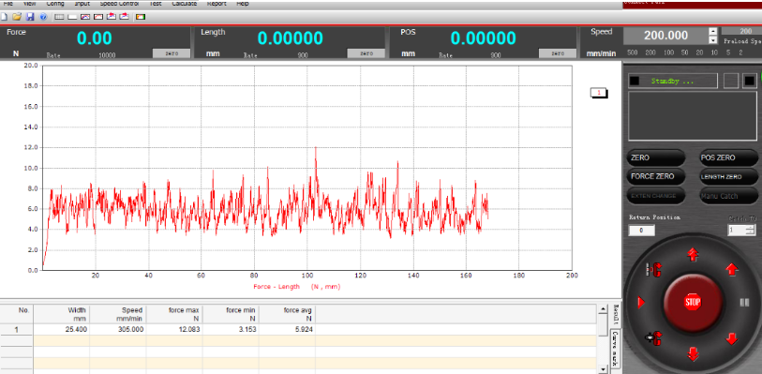Open a file using the folder icon
This screenshot has height=374, width=762.
pyautogui.click(x=17, y=17)
